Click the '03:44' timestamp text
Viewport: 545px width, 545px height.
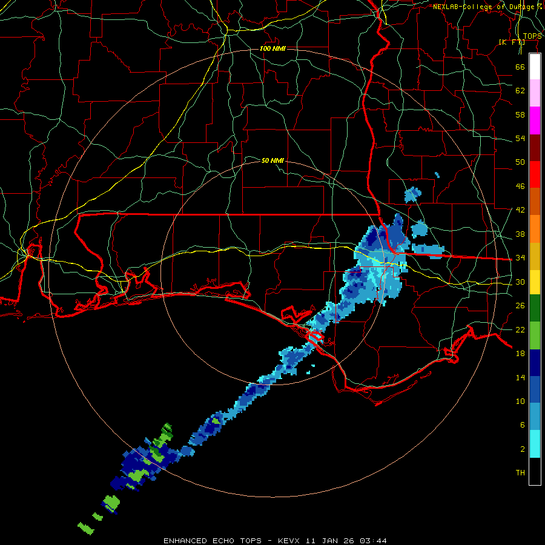(373, 541)
